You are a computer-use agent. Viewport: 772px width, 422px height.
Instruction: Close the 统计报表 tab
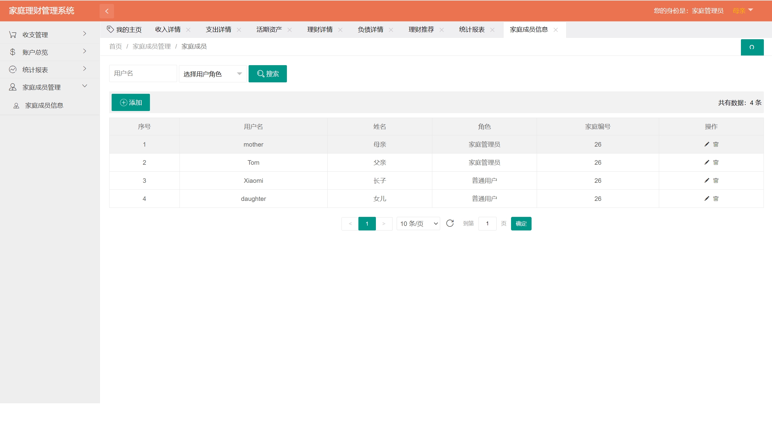point(492,30)
